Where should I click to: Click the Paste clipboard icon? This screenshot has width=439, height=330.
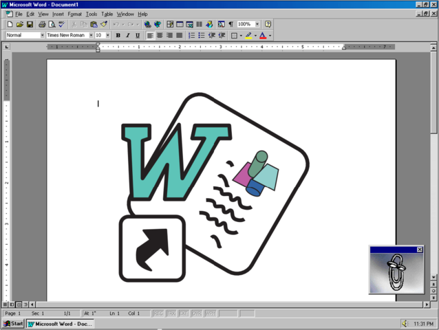pos(94,24)
